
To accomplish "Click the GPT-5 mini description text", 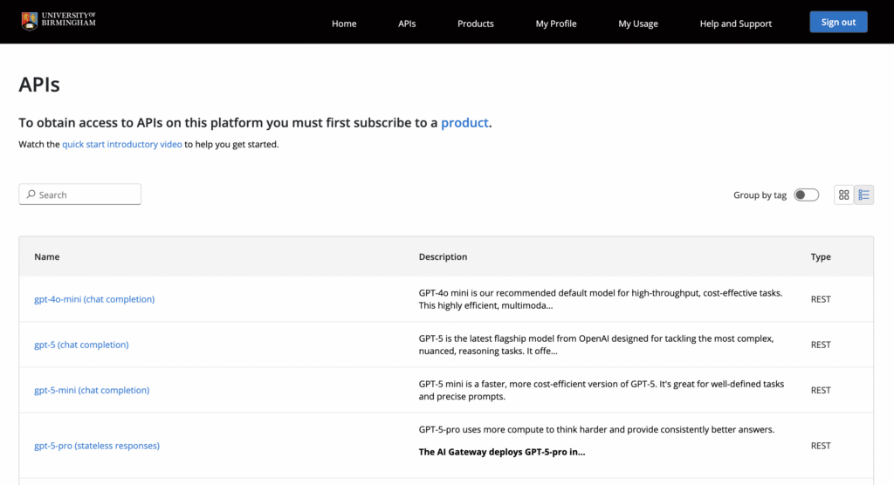I will pos(601,391).
